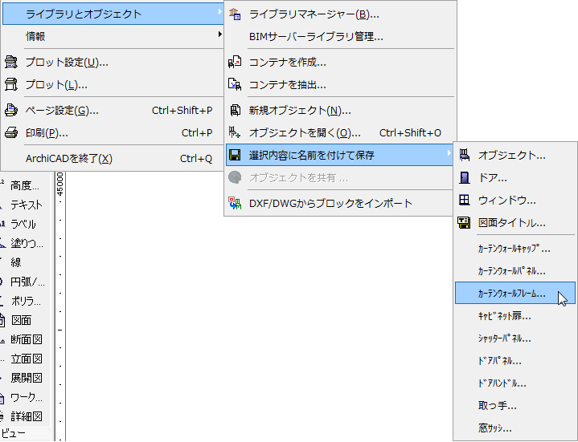This screenshot has width=578, height=442.
Task: Choose カーテンウォールパネル... option
Action: (515, 271)
